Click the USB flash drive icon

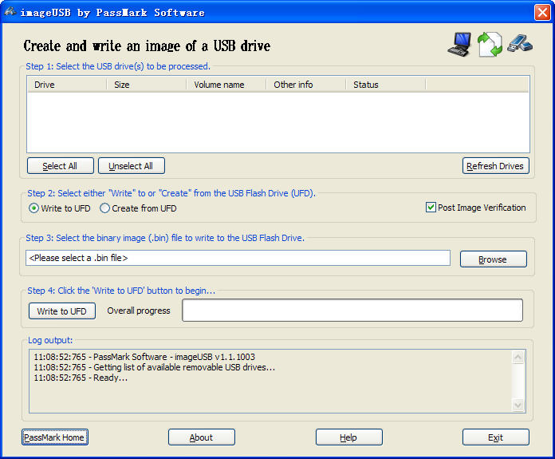point(518,43)
